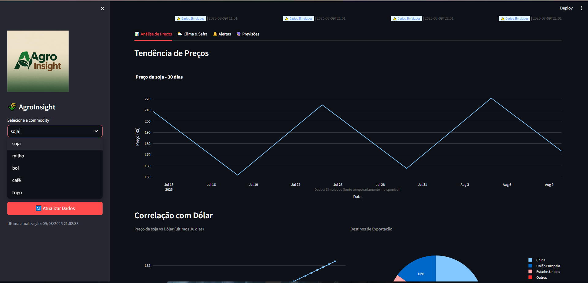Switch to the Análise de Preços tab
588x283 pixels.
point(153,34)
